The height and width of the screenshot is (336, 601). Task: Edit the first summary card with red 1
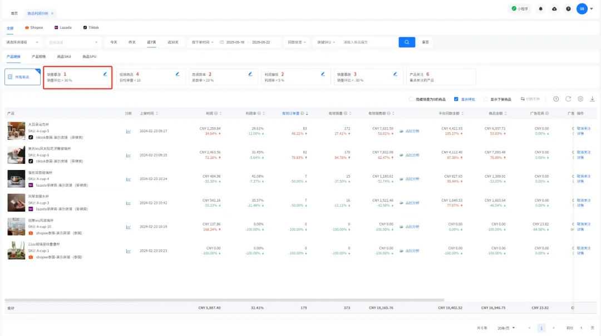(105, 74)
